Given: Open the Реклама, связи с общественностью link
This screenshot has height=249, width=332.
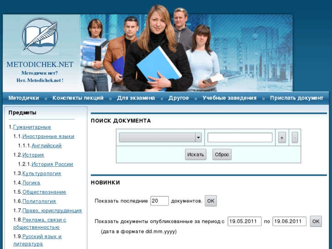Looking at the screenshot, I should (40, 223).
